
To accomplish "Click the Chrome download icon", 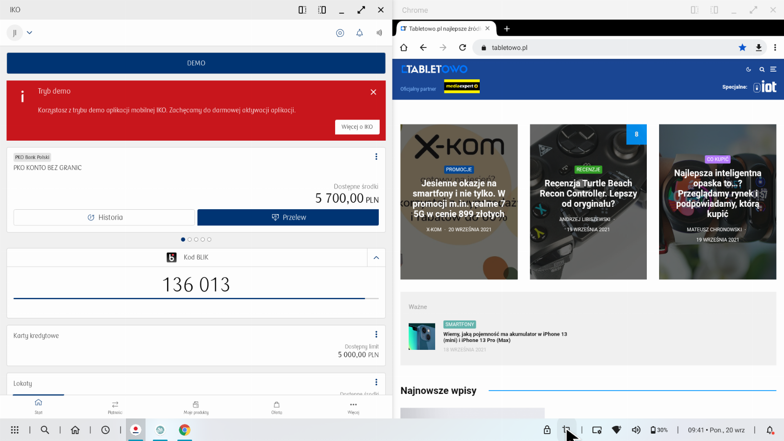I will (x=759, y=48).
